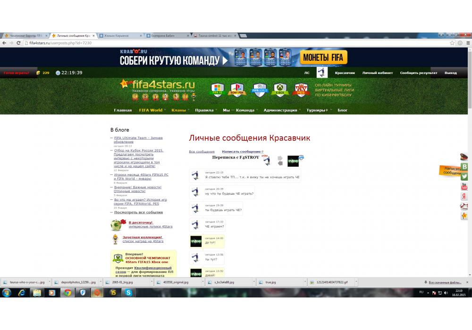Click the browser back arrow

(x=4, y=43)
